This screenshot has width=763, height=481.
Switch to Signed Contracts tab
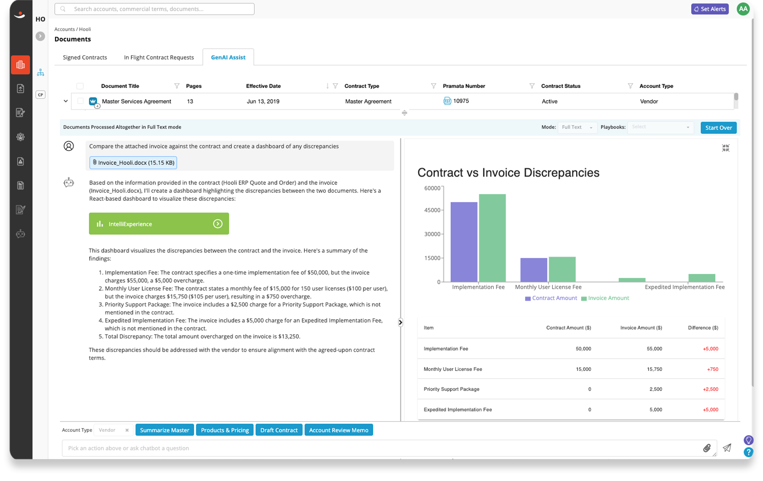(85, 57)
